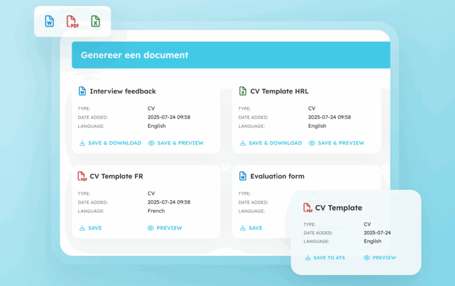Click the Excel file icon in top badge
The width and height of the screenshot is (455, 286).
pos(96,21)
